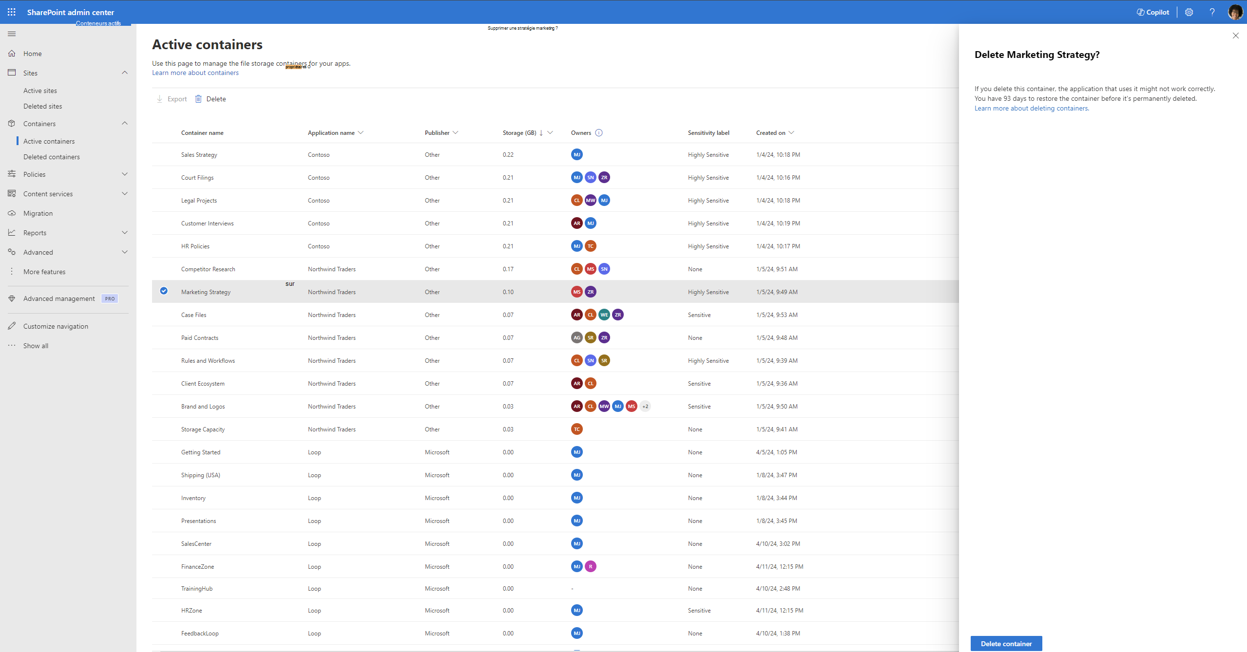Open the Deleted containers menu item
1247x652 pixels.
(51, 157)
